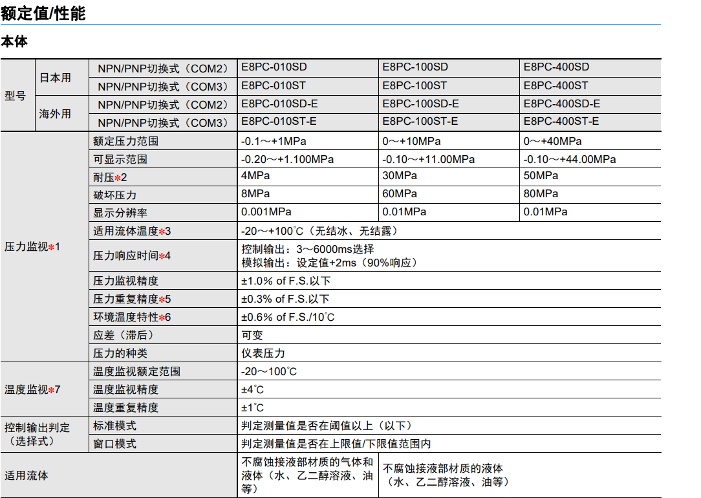The width and height of the screenshot is (701, 498).
Task: Click the 30MPa withstand pressure value
Action: pos(400,176)
